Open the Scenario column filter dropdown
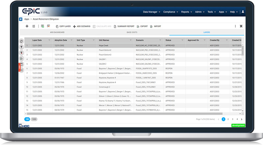The image size is (263, 145). tap(160, 40)
